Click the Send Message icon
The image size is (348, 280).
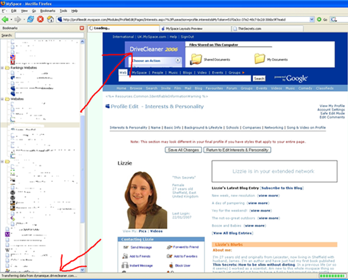click(126, 247)
